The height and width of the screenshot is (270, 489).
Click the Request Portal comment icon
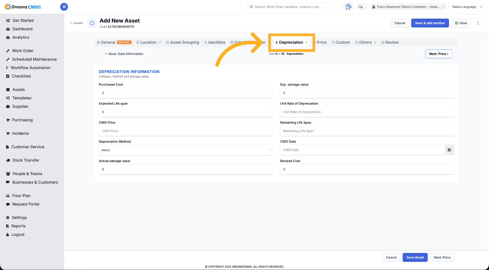pyautogui.click(x=8, y=204)
